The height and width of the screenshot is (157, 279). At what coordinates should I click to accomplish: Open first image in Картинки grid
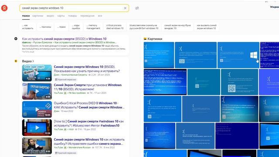coord(159,55)
